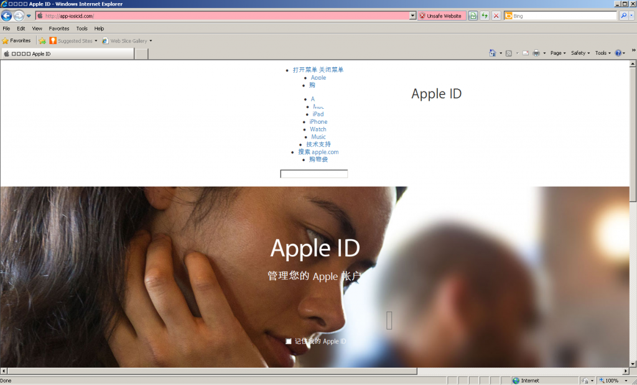Image resolution: width=637 pixels, height=385 pixels.
Task: Click the 购物袋 link
Action: 318,159
